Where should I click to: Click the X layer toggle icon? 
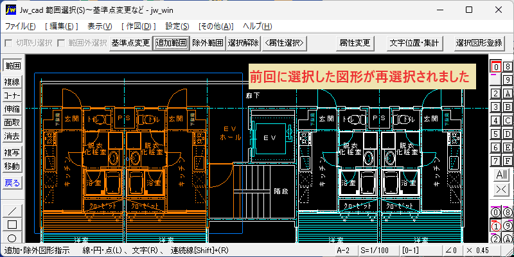501,189
